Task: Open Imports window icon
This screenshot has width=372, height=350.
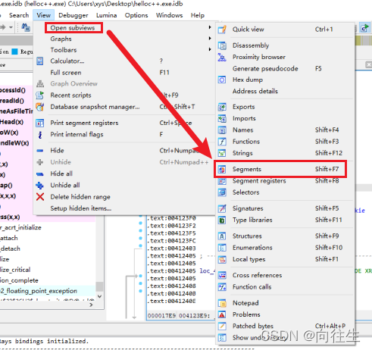Action: coord(222,118)
